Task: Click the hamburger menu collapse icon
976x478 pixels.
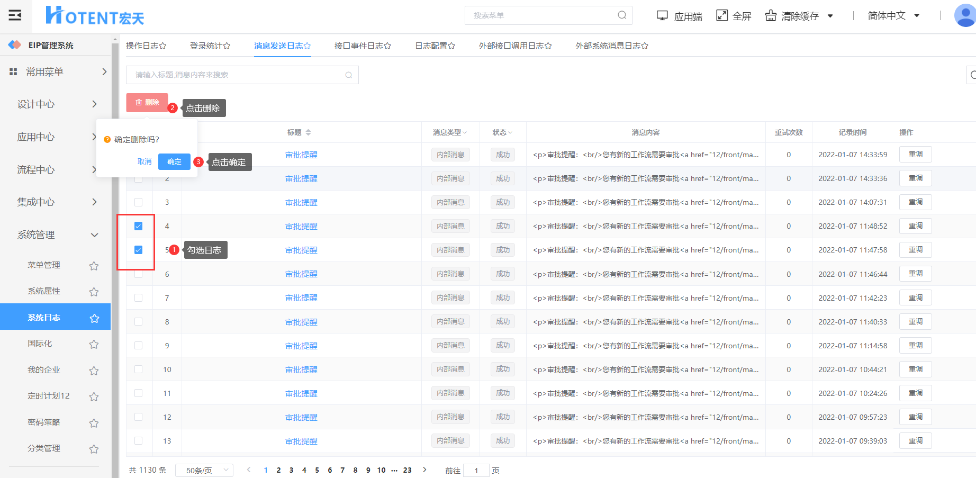Action: click(15, 15)
